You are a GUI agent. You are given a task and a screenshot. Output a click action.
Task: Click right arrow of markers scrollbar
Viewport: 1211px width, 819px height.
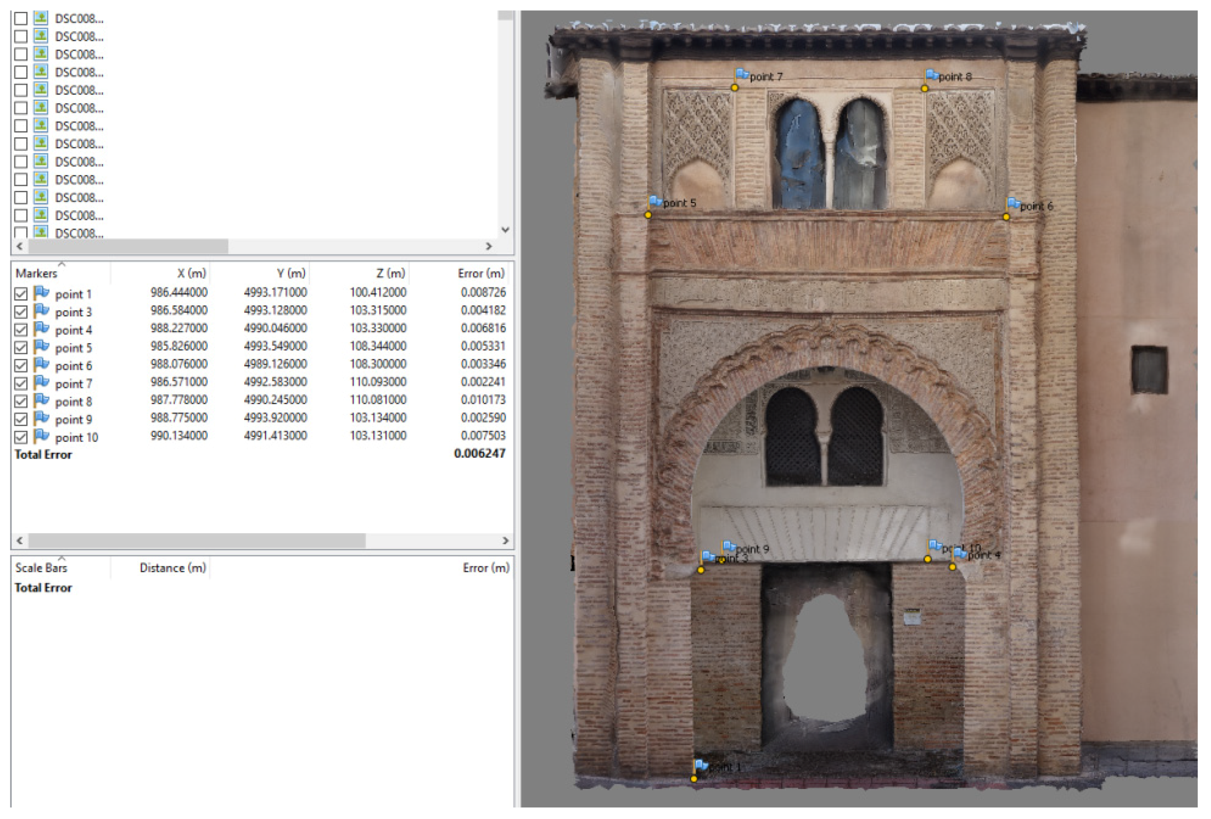coord(505,541)
